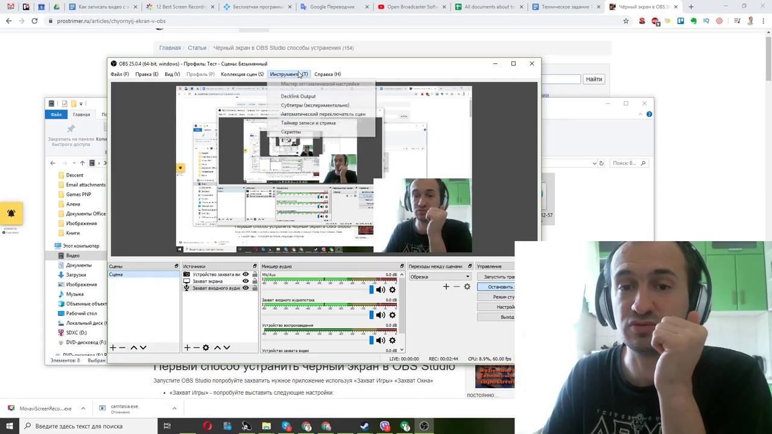Open the Захват входного аудиопотока settings gear

pyautogui.click(x=392, y=315)
